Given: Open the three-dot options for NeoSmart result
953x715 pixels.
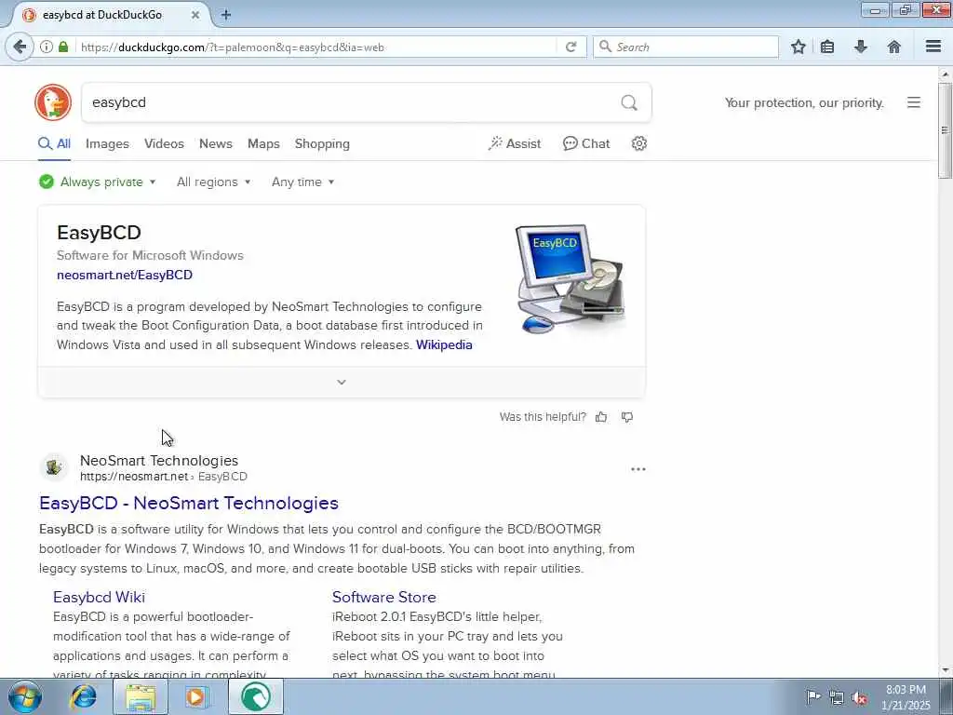Looking at the screenshot, I should click(638, 469).
